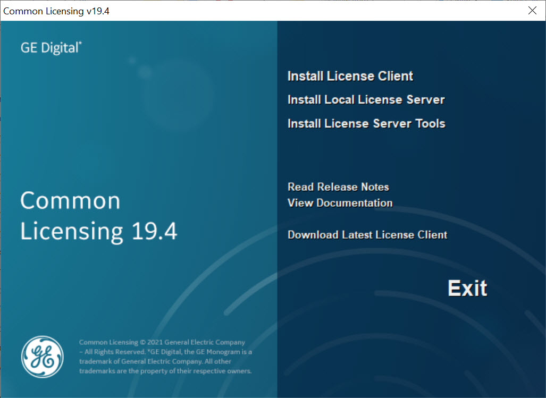Viewport: 546px width, 398px height.
Task: Select Install License Server Tools
Action: 366,123
